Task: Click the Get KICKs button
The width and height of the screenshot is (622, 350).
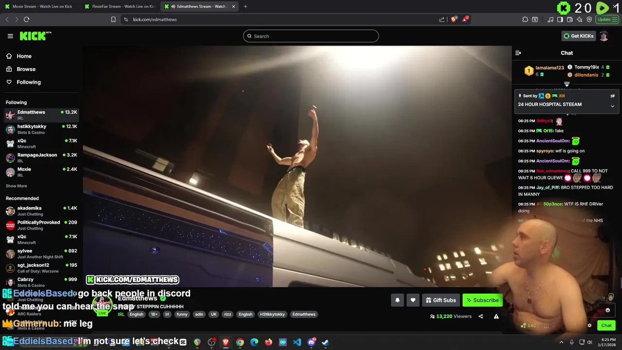Action: tap(578, 36)
